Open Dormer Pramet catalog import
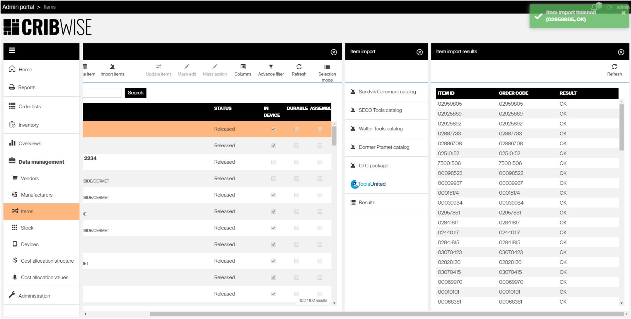 click(386, 147)
